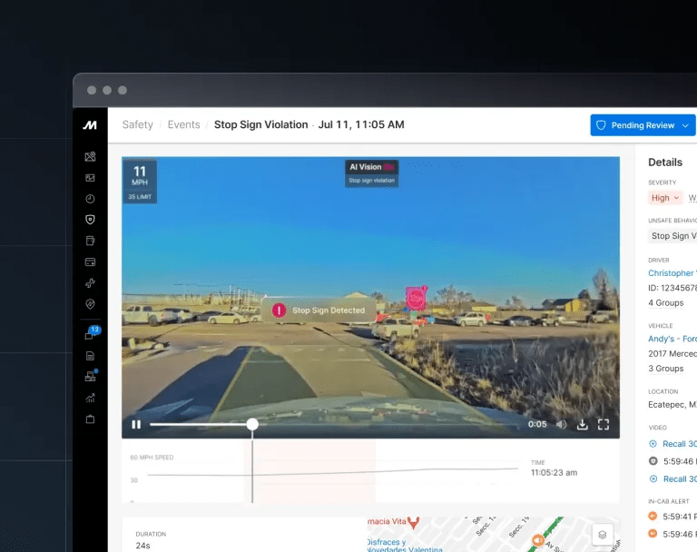Open the wrench maintenance sidebar icon
Image resolution: width=697 pixels, height=552 pixels.
[x=90, y=283]
